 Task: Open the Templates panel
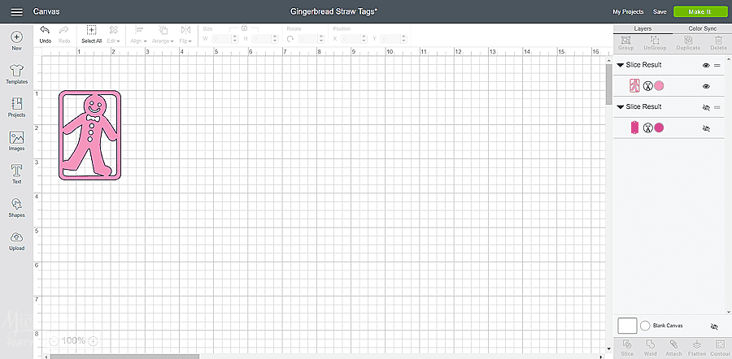(17, 74)
